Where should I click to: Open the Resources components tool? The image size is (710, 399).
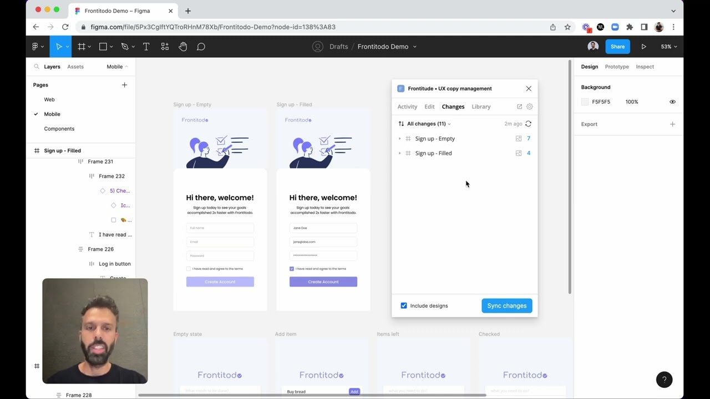coord(165,47)
